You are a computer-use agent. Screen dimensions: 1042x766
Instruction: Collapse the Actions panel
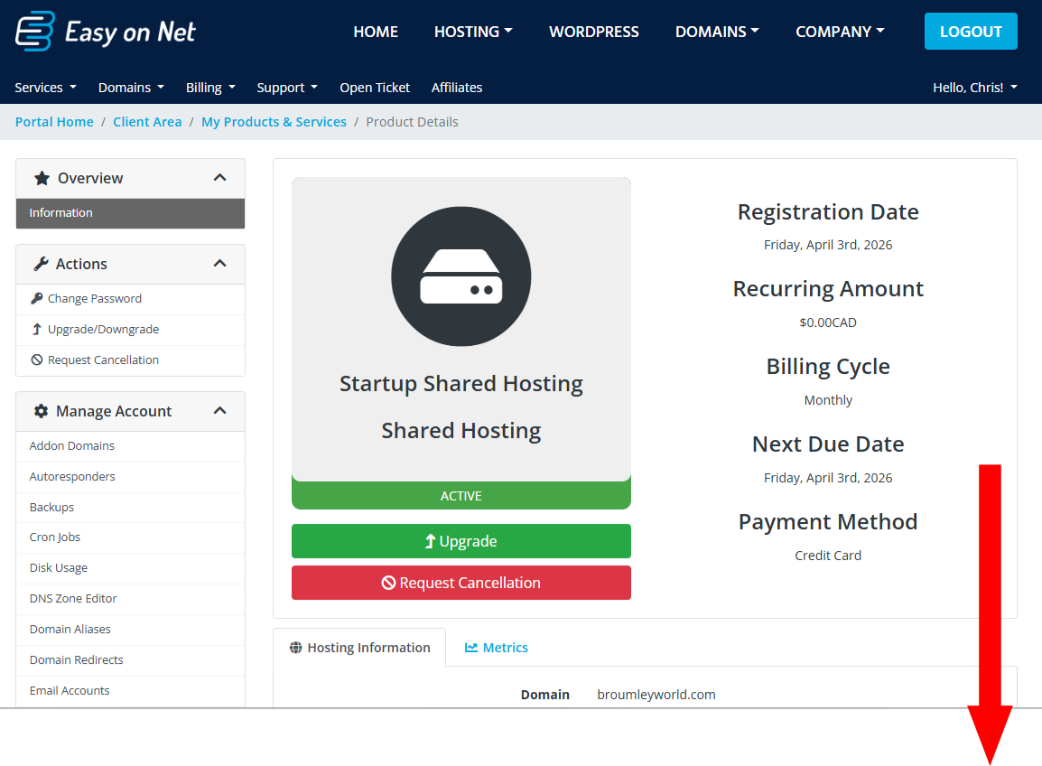219,264
